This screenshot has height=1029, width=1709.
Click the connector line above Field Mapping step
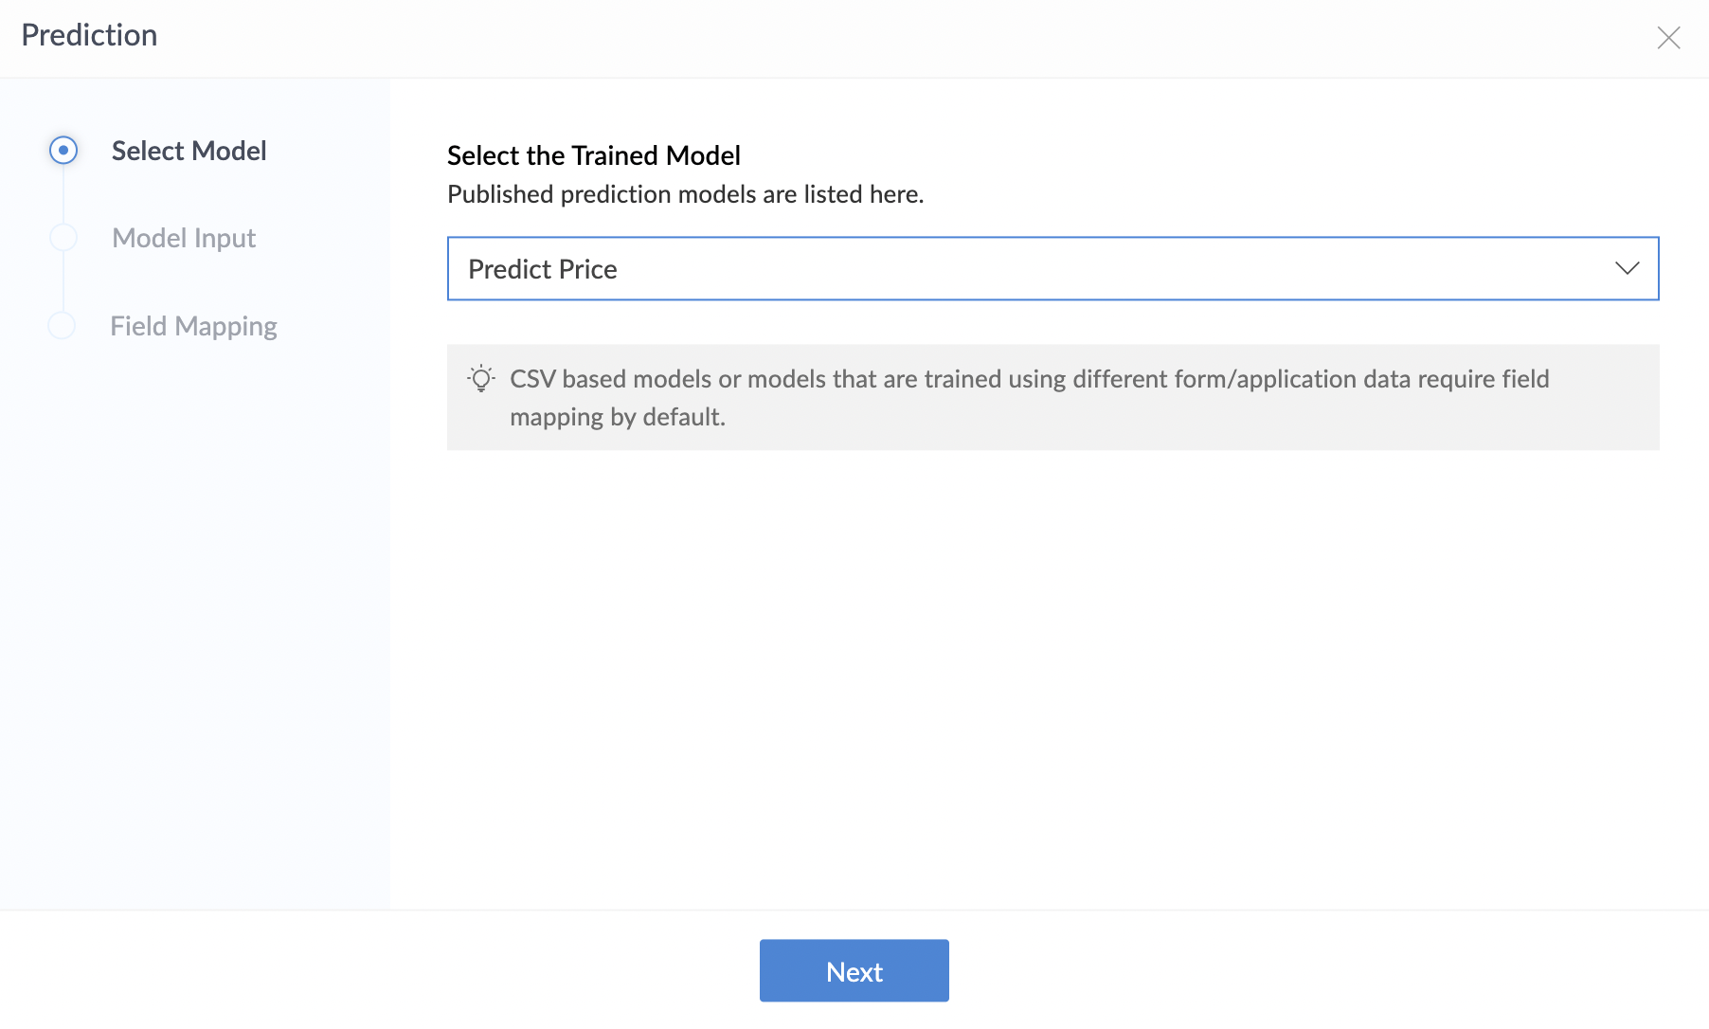pyautogui.click(x=63, y=281)
